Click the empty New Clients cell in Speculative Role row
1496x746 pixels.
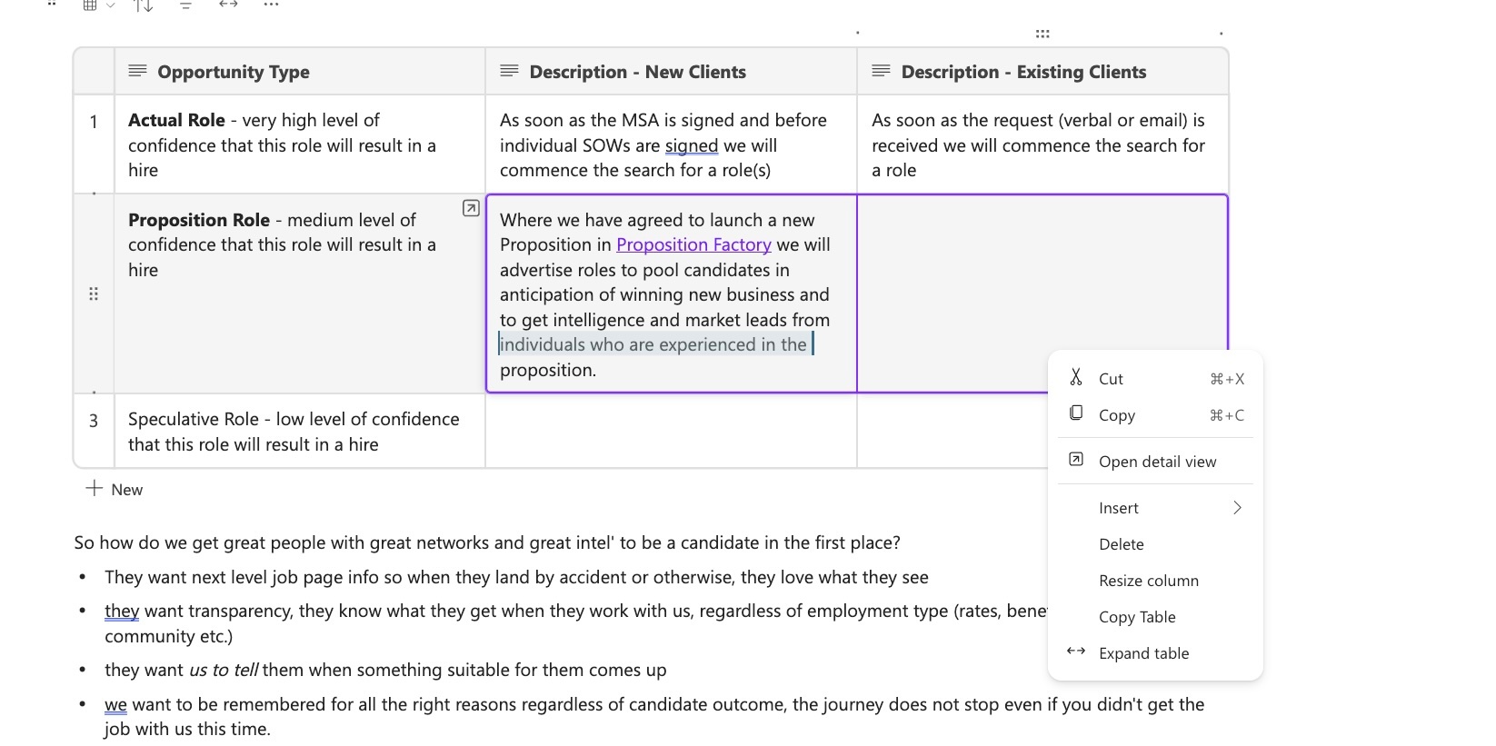(x=671, y=431)
